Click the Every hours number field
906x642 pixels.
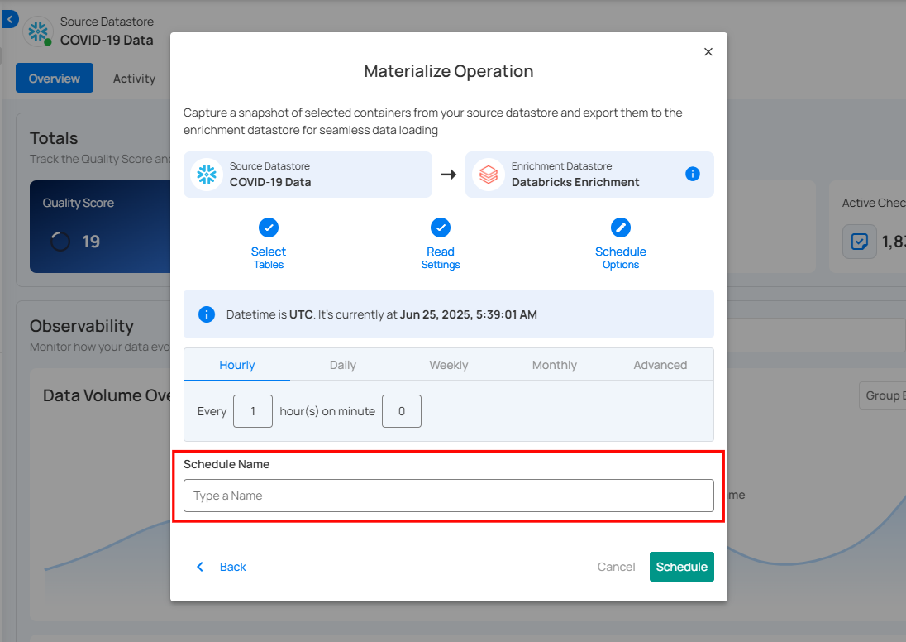tap(252, 411)
